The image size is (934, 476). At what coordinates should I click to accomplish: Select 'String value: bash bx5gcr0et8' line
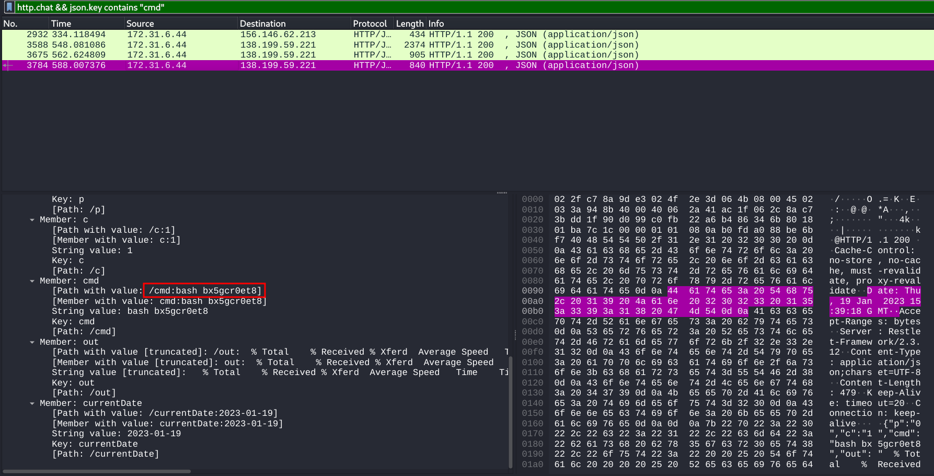[x=130, y=311]
